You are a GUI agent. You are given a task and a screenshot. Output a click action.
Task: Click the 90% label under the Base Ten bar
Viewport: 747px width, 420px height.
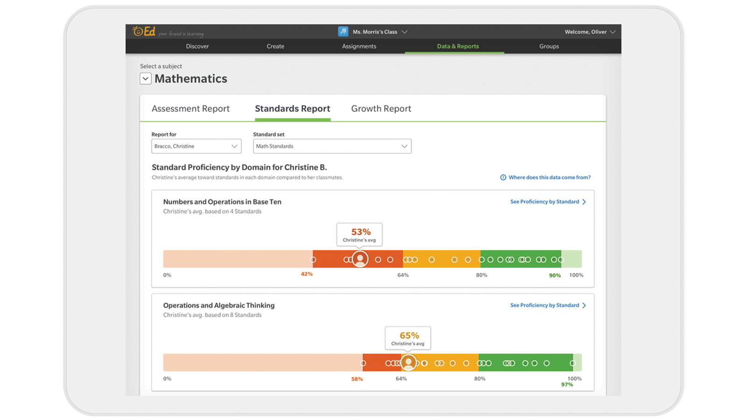(x=555, y=275)
